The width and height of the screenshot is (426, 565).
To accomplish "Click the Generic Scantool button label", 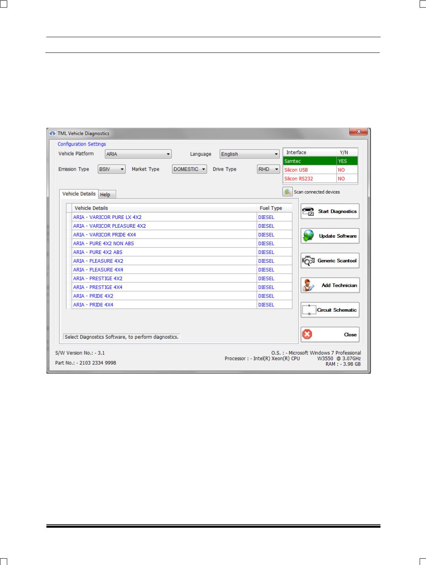I will coord(337,261).
